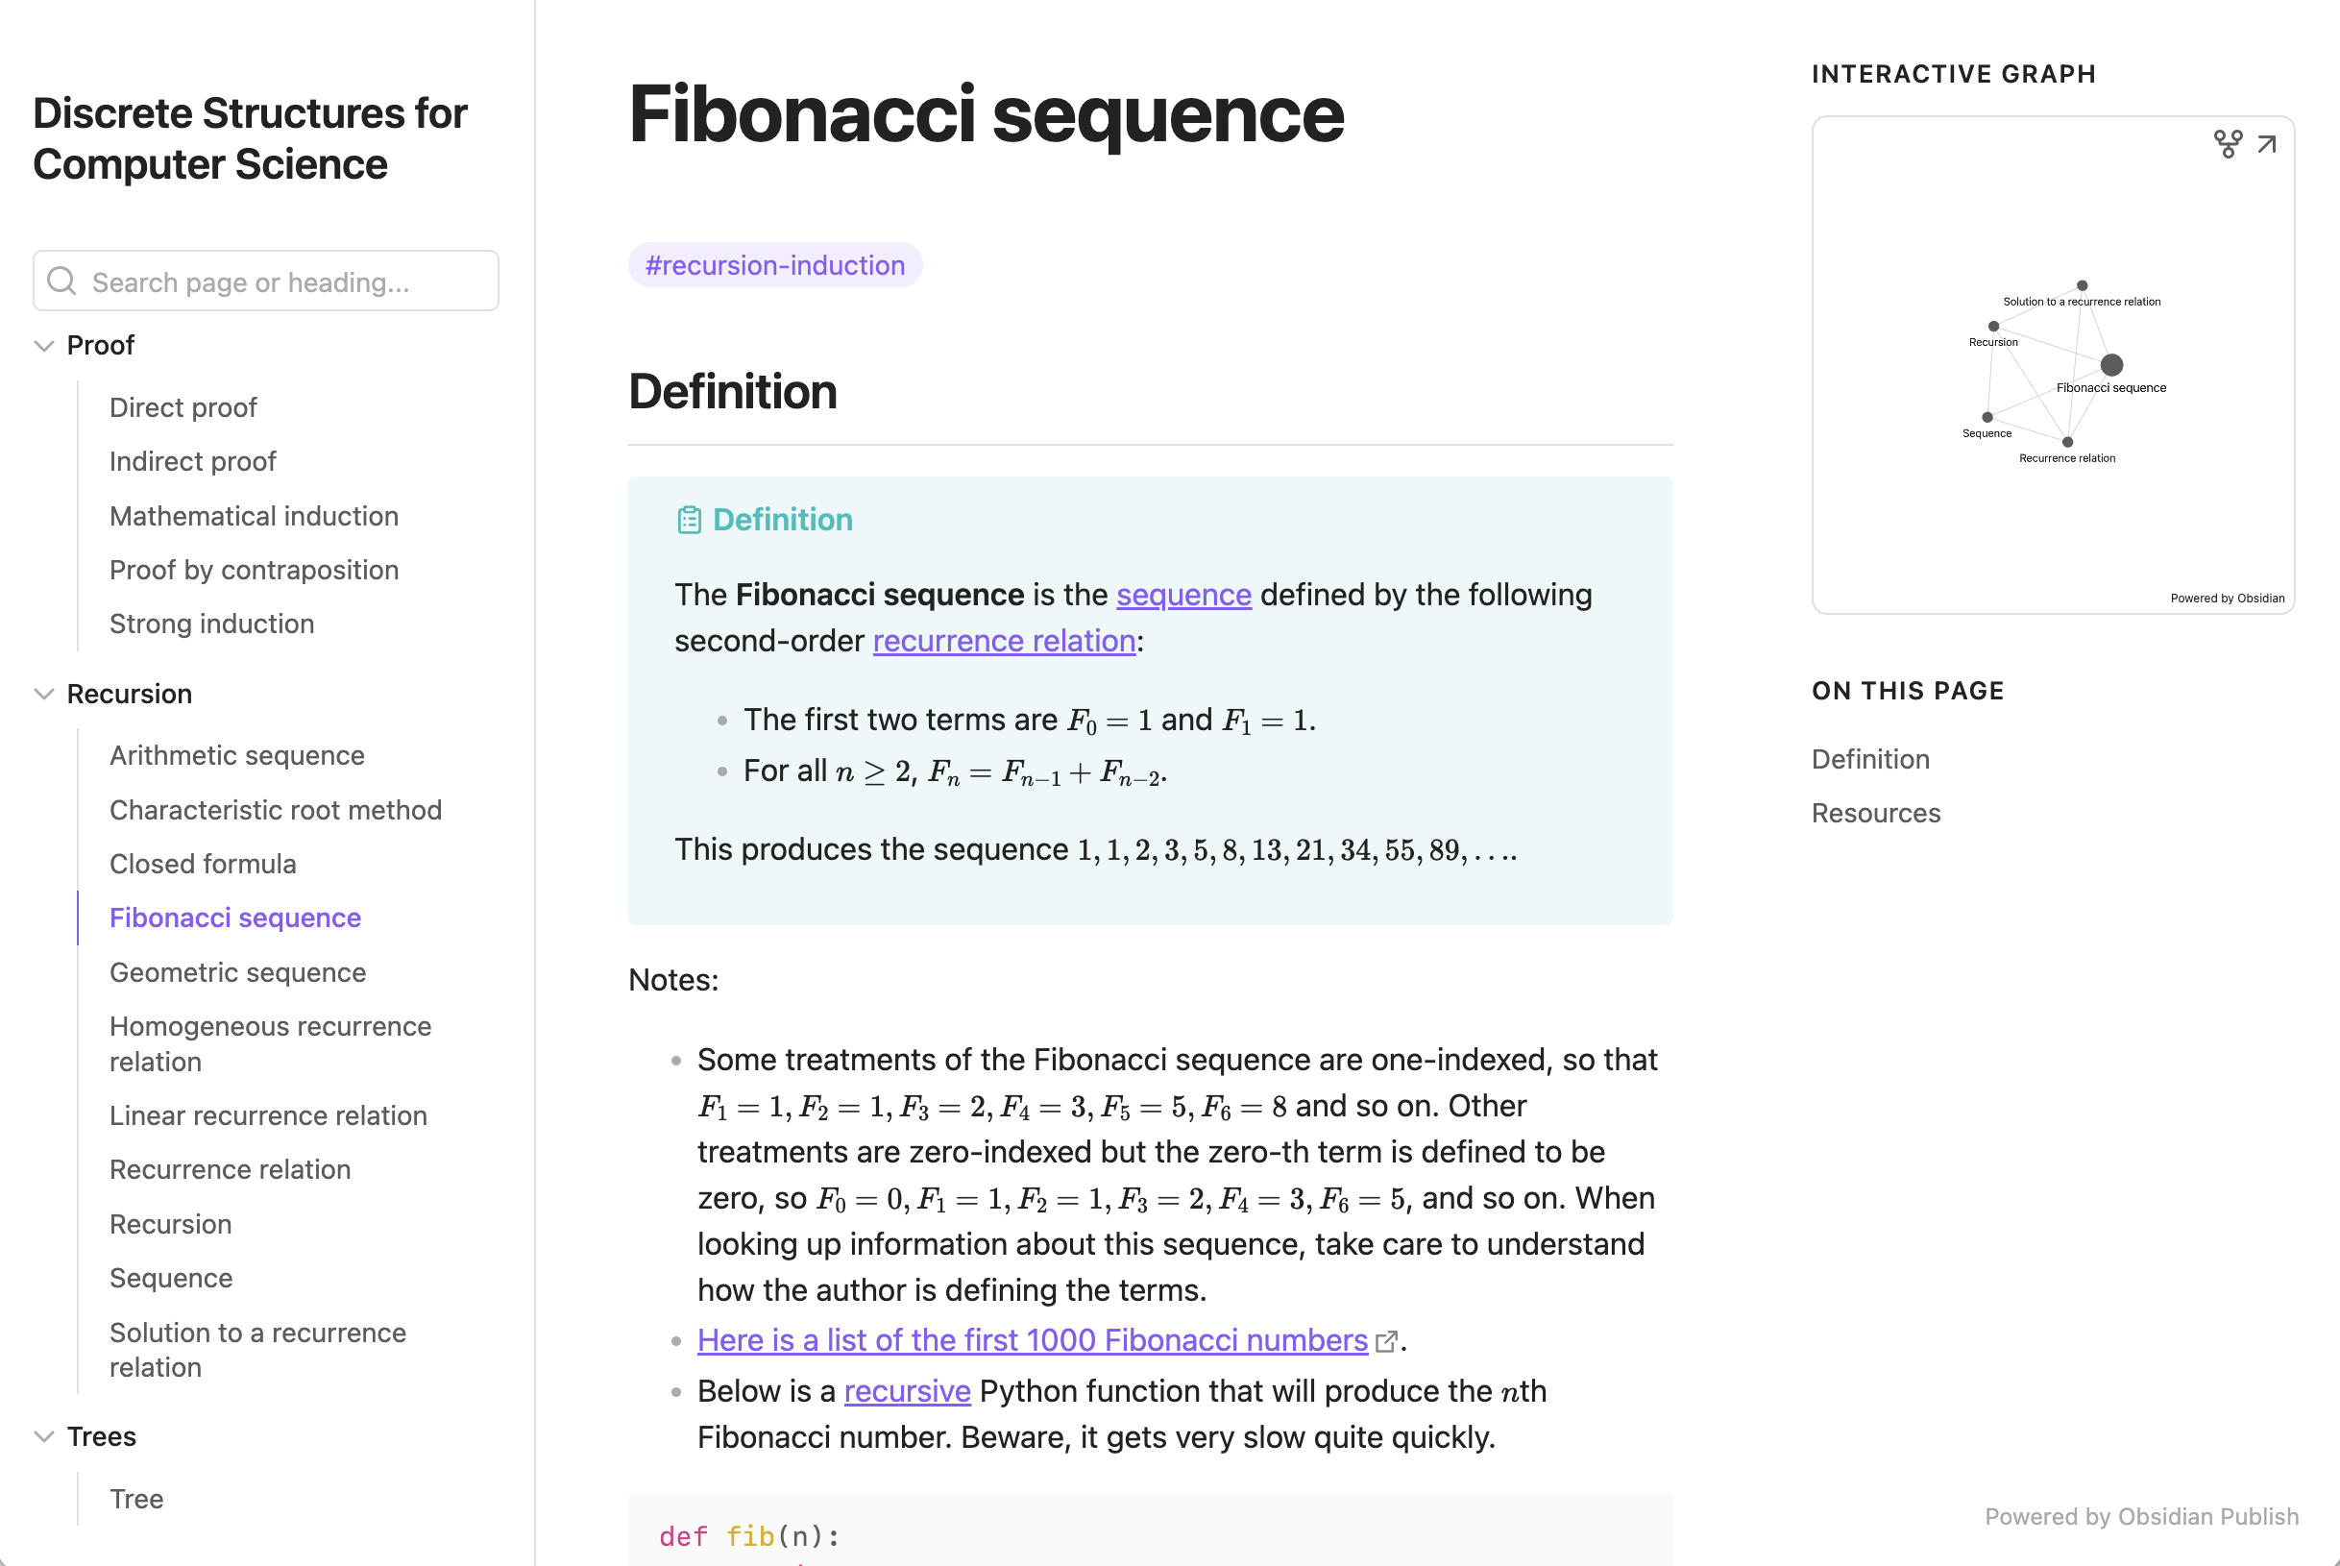Click the external link icon after Fibonacci numbers
The width and height of the screenshot is (2340, 1566).
coord(1385,1341)
